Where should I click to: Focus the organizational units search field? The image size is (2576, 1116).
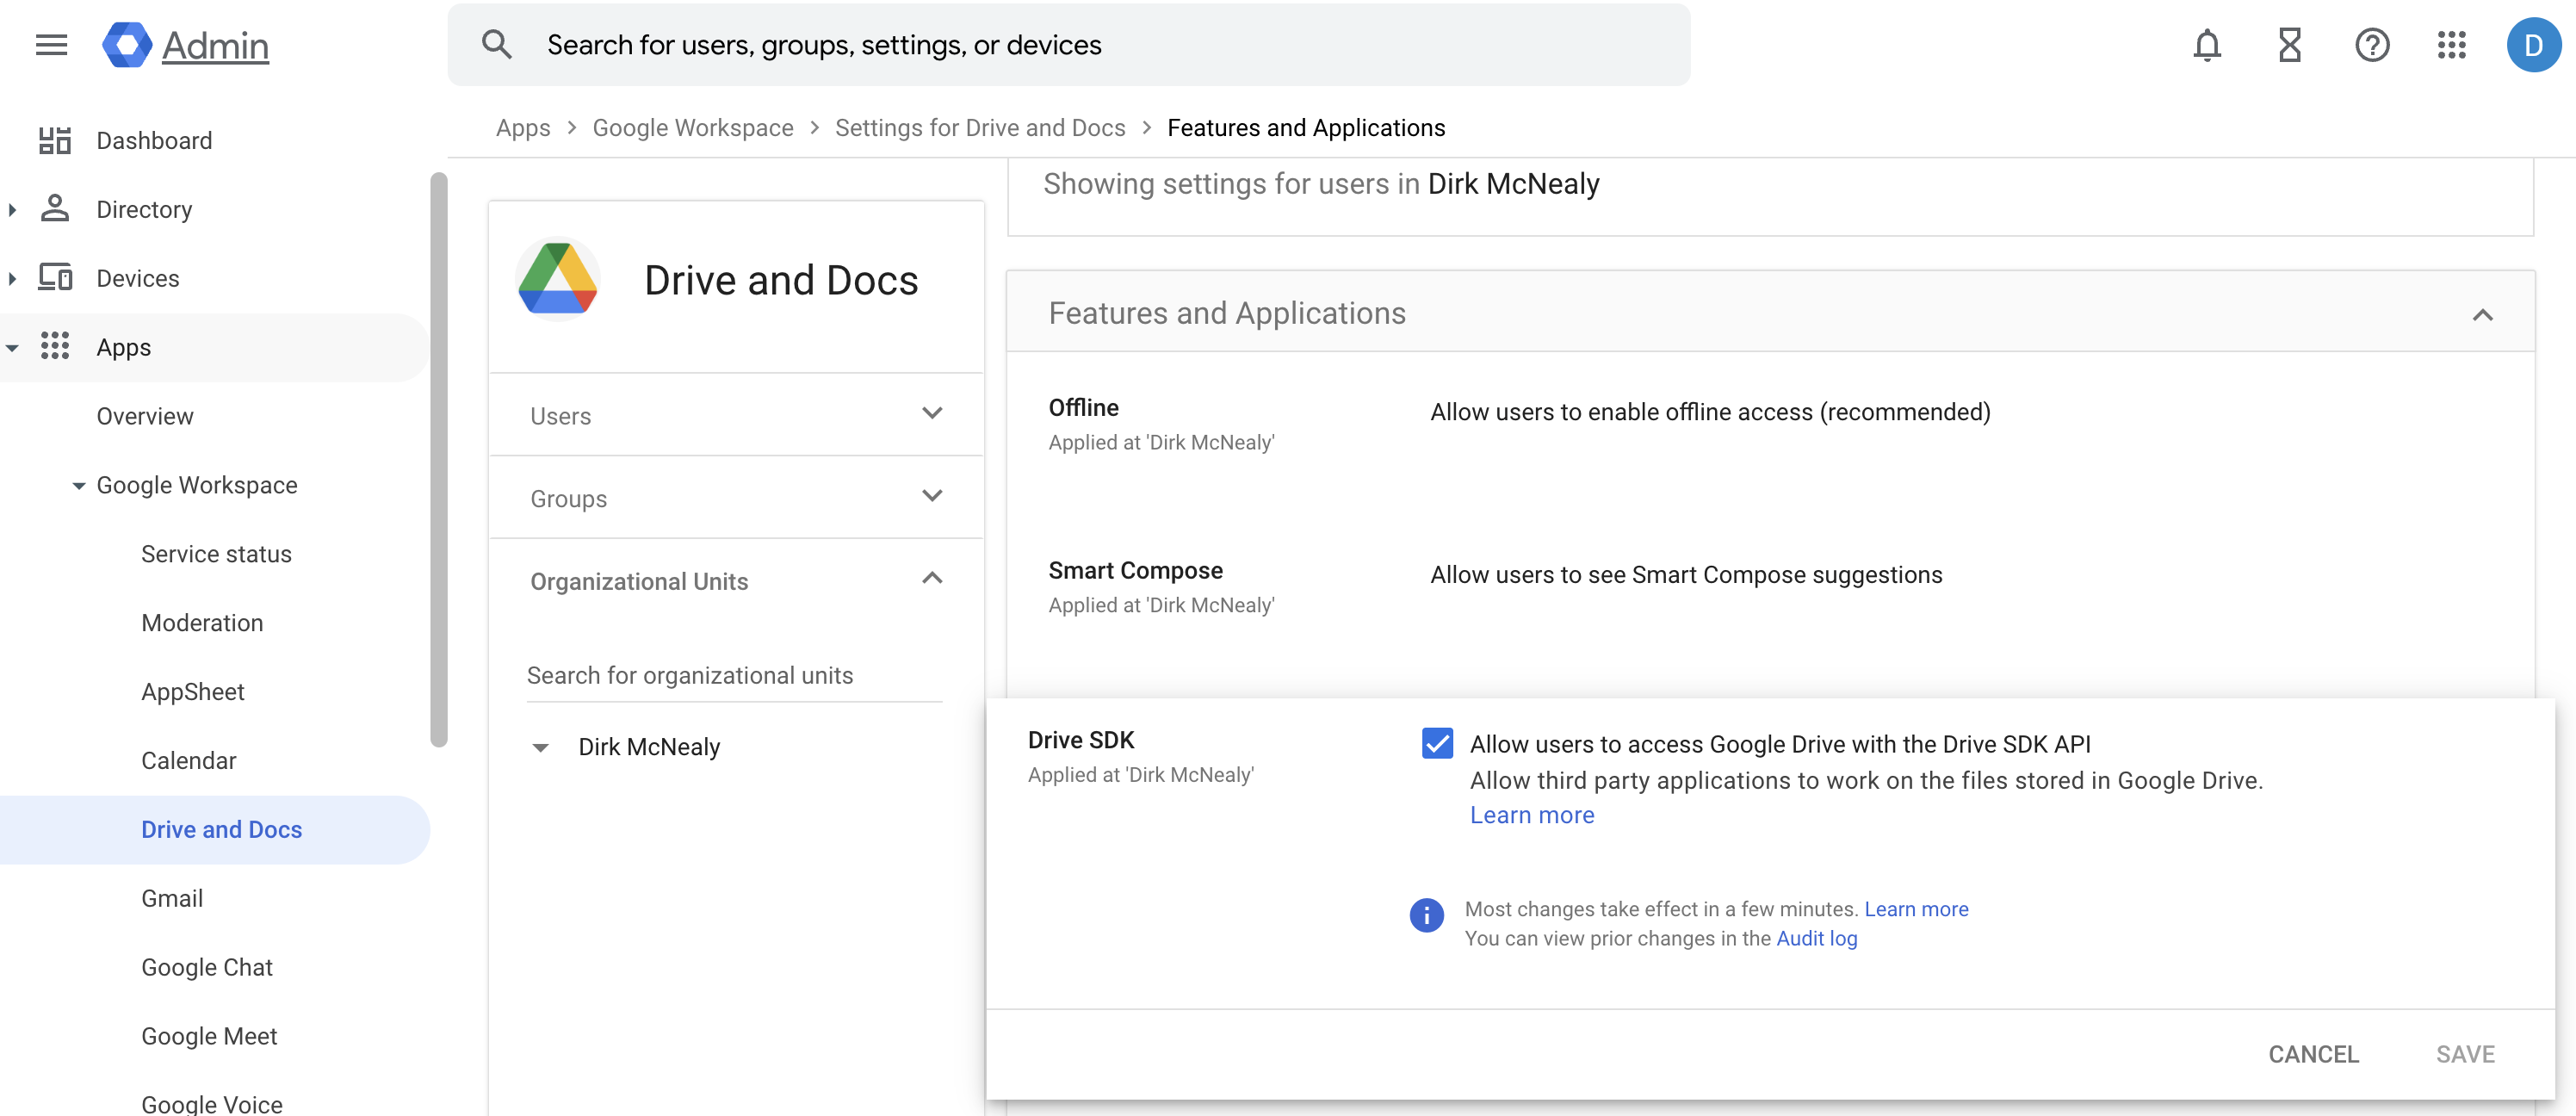pos(734,676)
